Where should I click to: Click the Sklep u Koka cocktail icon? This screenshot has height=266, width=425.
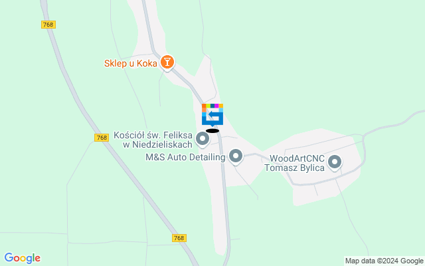click(x=167, y=63)
